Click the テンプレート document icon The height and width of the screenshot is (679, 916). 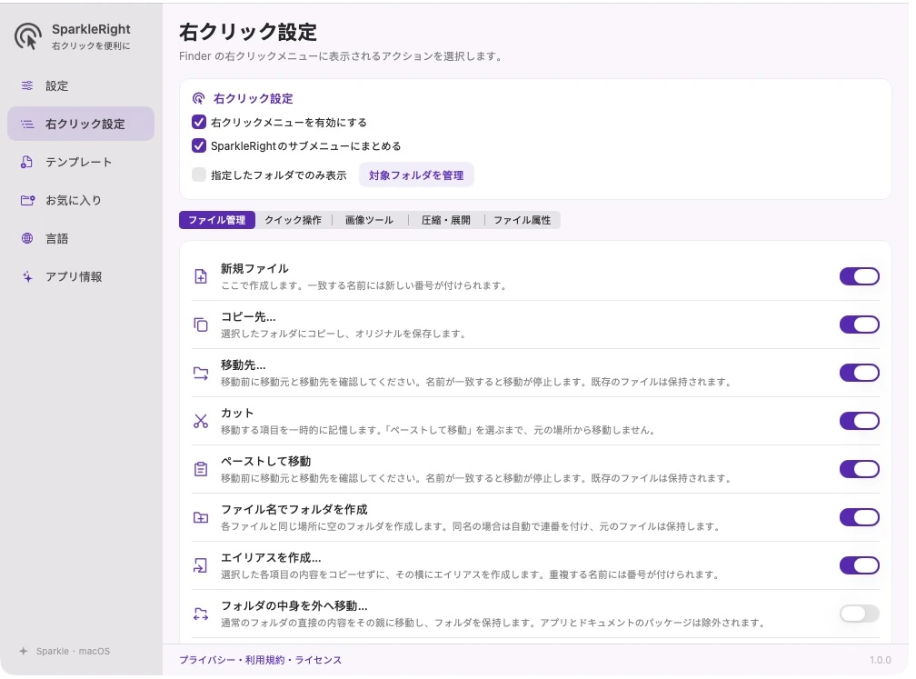(x=27, y=163)
